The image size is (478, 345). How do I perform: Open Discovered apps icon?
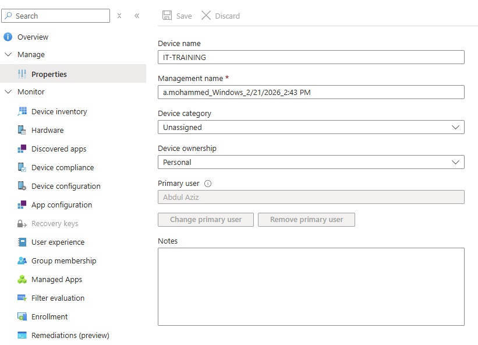[x=22, y=149]
